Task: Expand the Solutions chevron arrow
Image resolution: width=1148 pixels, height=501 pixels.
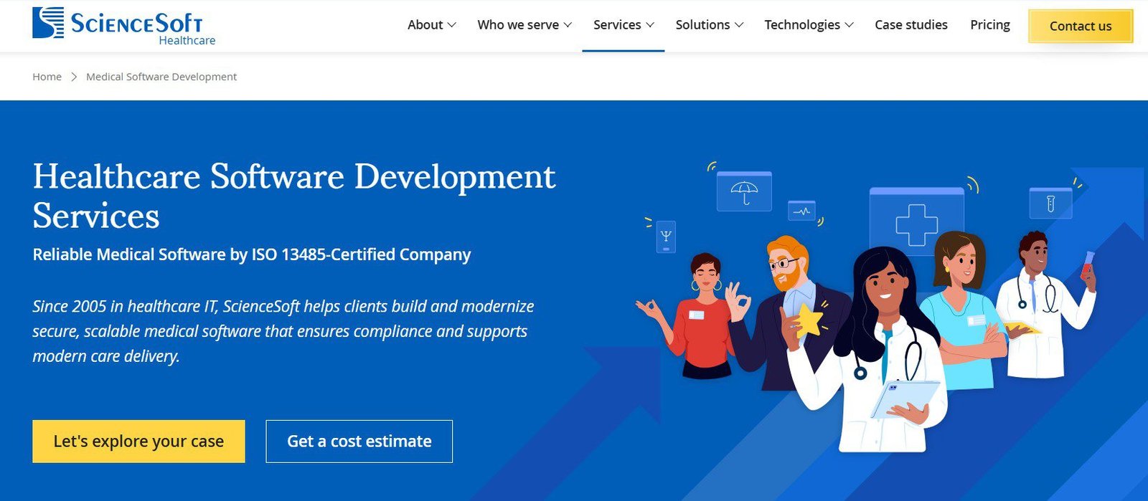Action: (739, 25)
